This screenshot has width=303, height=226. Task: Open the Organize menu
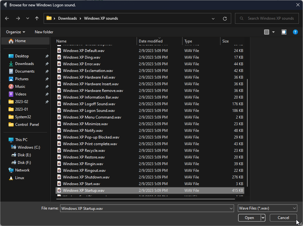tap(15, 32)
